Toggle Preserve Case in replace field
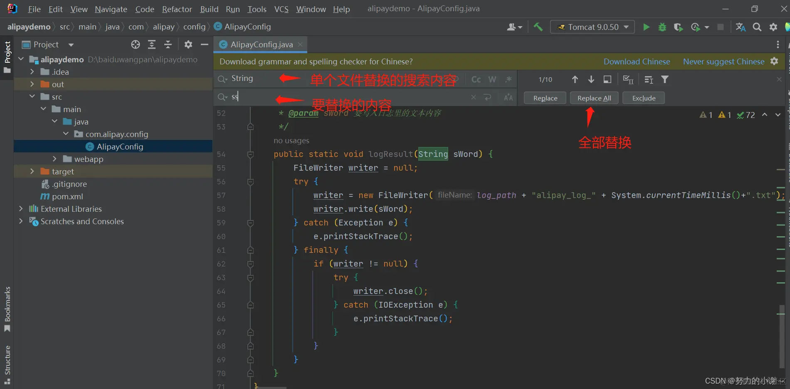 (x=508, y=98)
